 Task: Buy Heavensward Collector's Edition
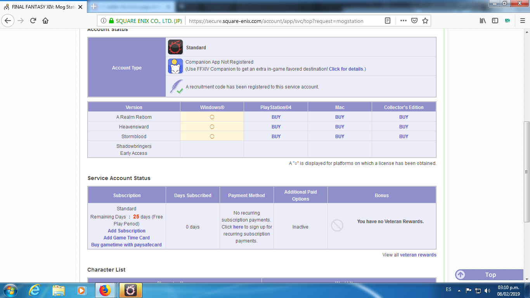pyautogui.click(x=404, y=127)
